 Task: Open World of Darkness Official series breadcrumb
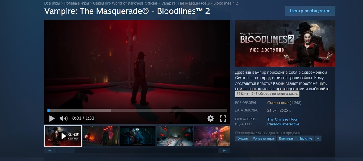[125, 3]
